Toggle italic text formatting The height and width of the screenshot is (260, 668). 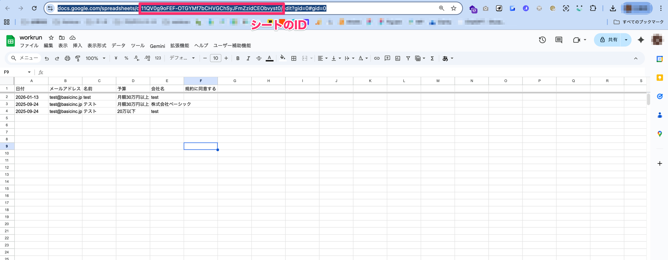248,58
